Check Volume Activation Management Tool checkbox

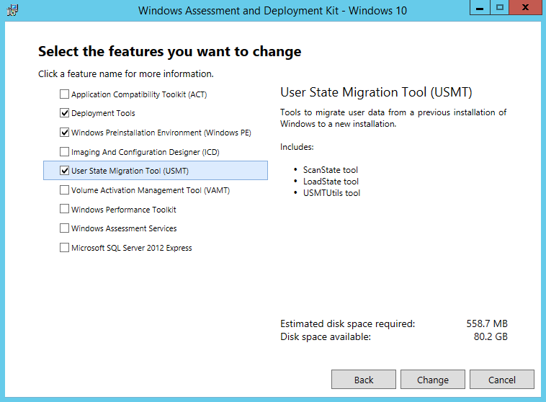pyautogui.click(x=64, y=190)
